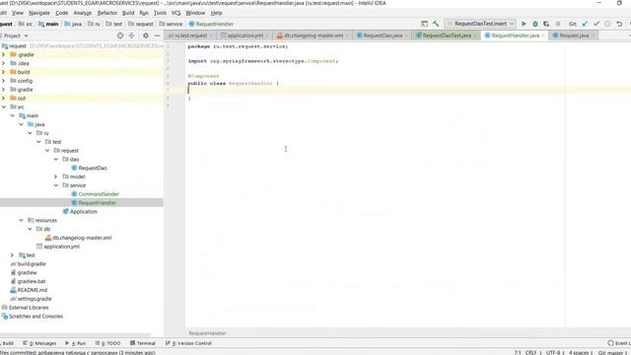Select build.gradle file in tree
The image size is (631, 355).
[x=32, y=264]
